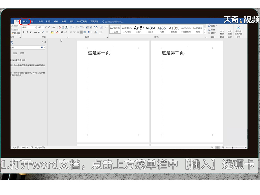The height and width of the screenshot is (195, 260).
Task: Open the Find tool in Editing group
Action: (x=211, y=26)
